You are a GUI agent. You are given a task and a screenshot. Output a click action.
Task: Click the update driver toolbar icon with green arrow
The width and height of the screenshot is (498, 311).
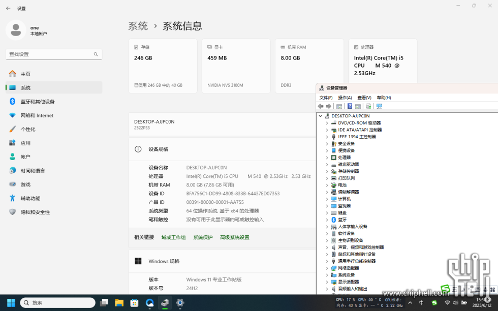[x=368, y=106]
